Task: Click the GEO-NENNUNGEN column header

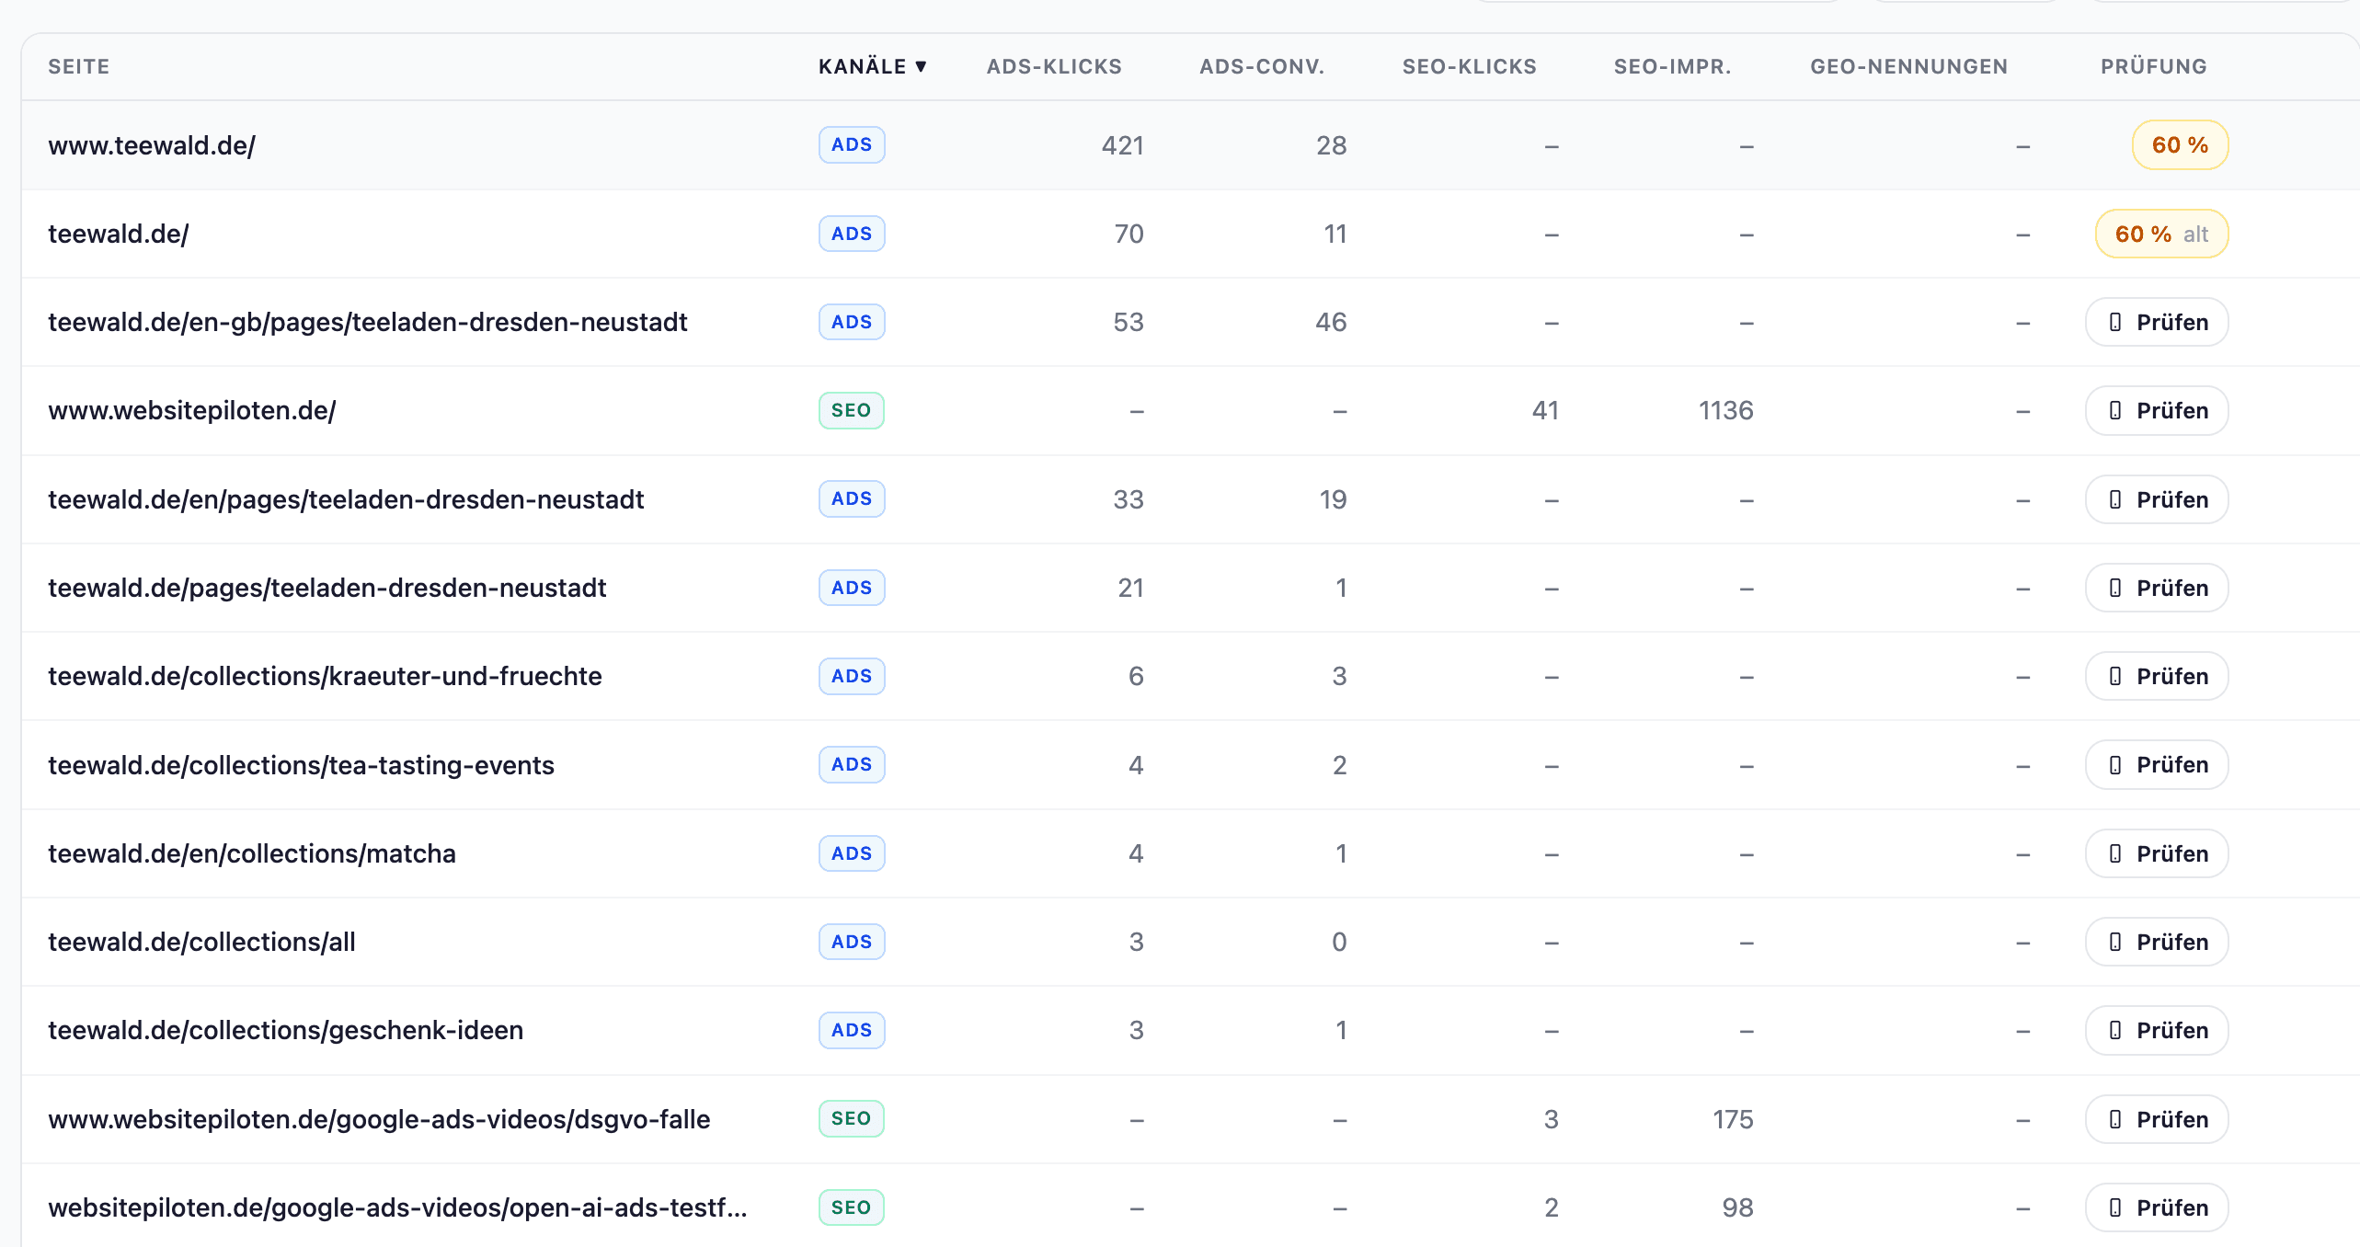Action: point(1908,66)
